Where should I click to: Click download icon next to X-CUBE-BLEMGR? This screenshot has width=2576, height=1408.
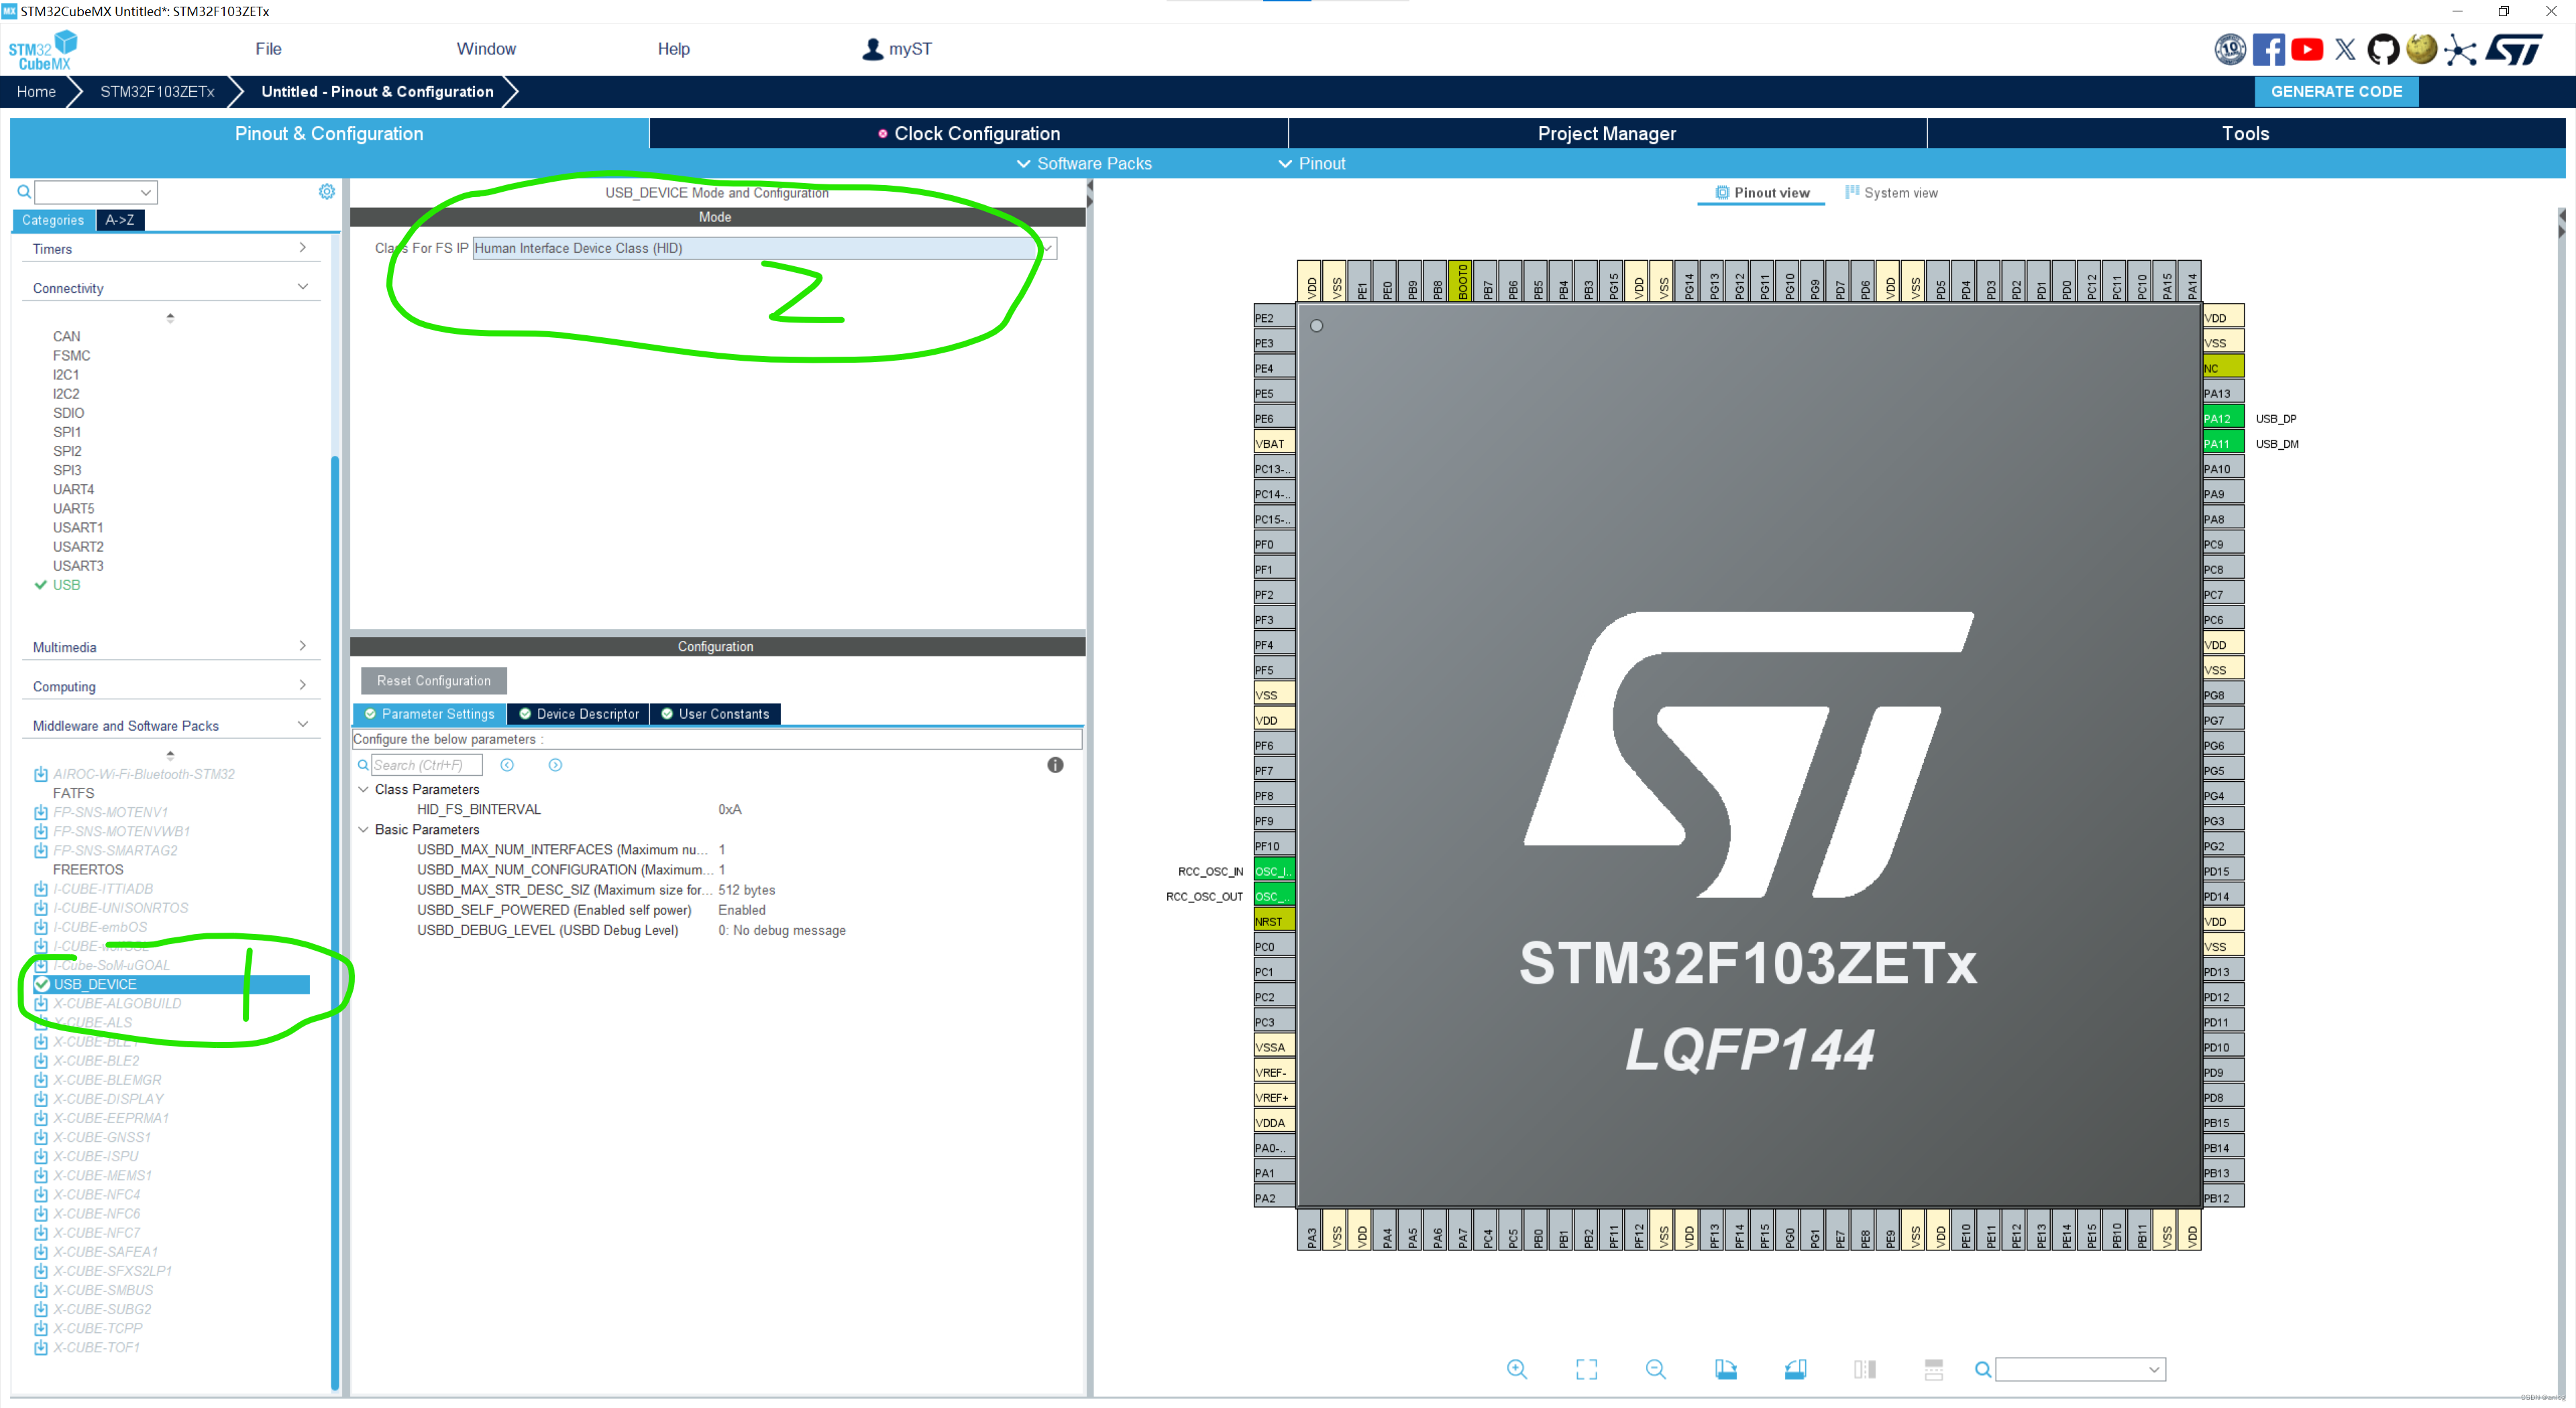click(41, 1080)
